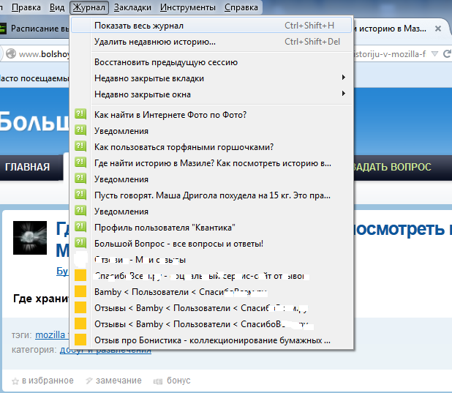Click the замечание link

(118, 381)
